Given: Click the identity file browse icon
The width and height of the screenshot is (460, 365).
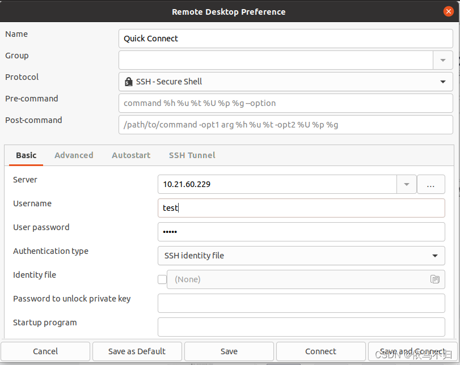Looking at the screenshot, I should [x=434, y=279].
